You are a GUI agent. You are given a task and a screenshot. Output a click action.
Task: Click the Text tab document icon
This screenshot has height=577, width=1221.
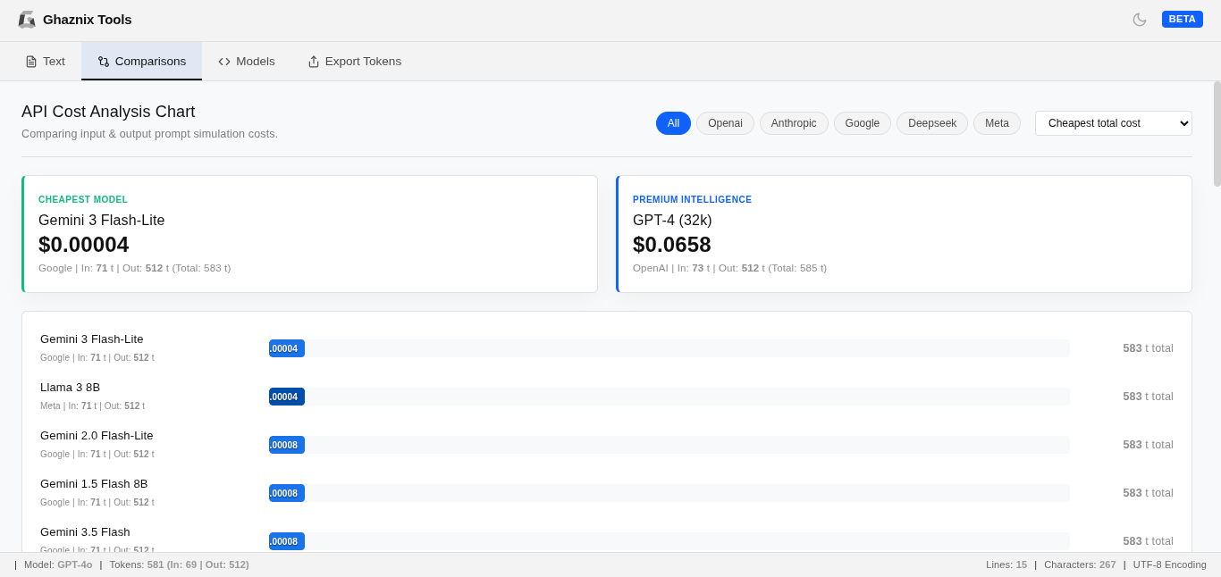point(31,62)
